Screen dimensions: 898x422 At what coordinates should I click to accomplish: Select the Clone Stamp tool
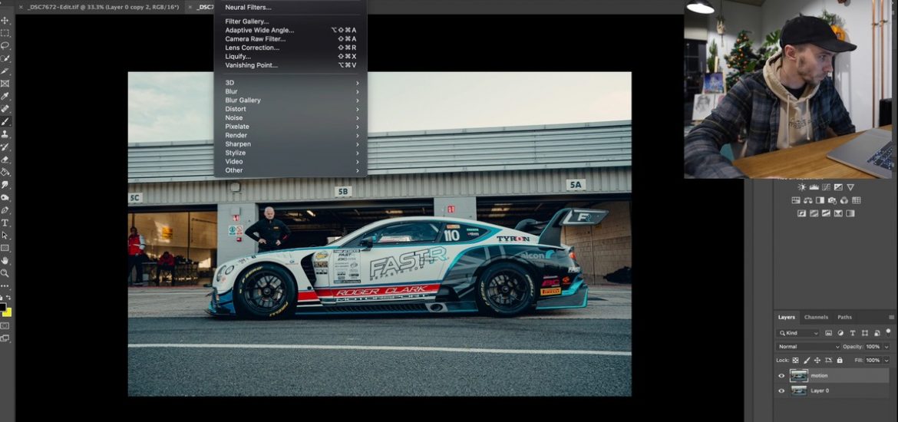[x=5, y=134]
